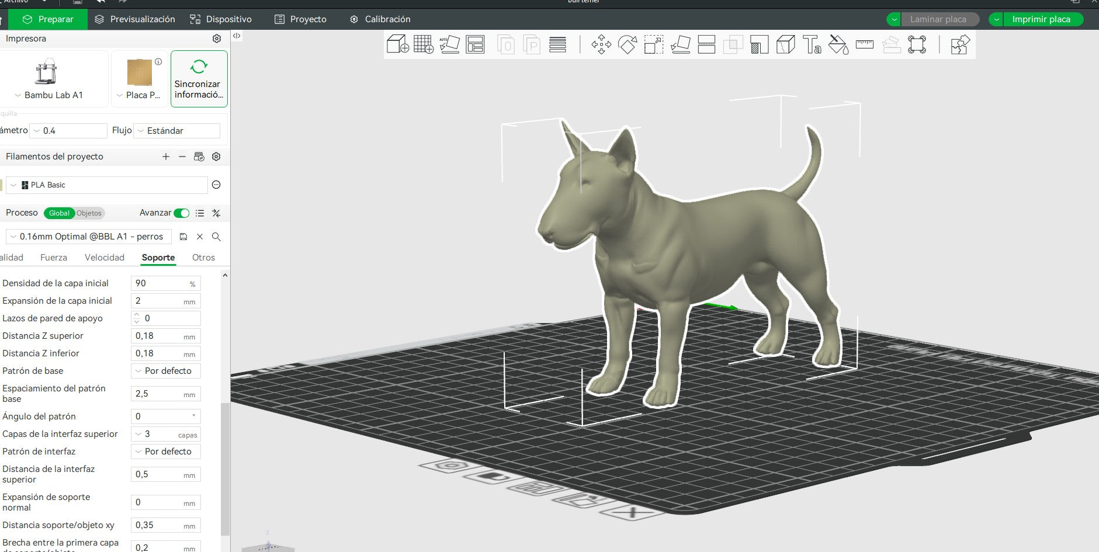The height and width of the screenshot is (552, 1099).
Task: Select the Color painting bucket tool
Action: [x=838, y=44]
